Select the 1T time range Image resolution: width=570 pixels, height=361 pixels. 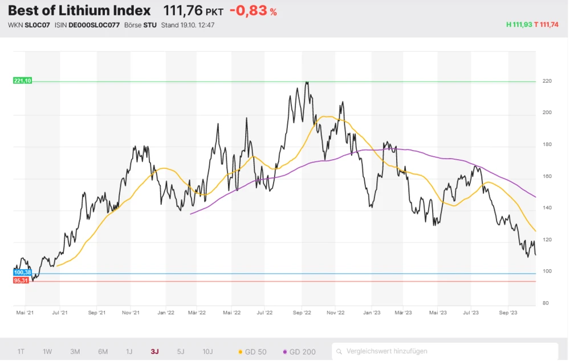21,351
